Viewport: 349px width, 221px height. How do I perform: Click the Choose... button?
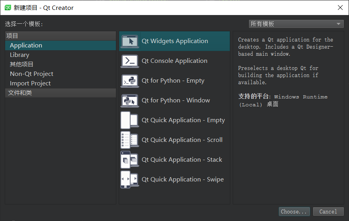coord(294,212)
